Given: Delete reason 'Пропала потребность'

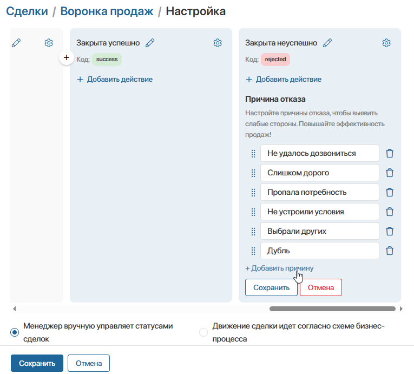Looking at the screenshot, I should coord(390,192).
